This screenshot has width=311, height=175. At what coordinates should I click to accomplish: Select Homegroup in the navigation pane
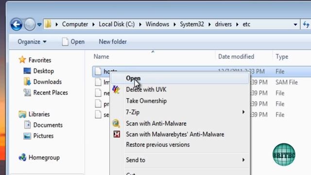(44, 157)
